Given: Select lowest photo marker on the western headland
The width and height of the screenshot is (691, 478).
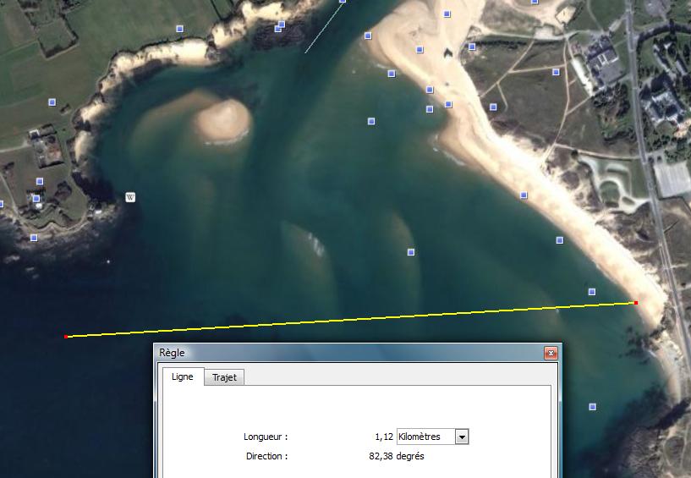Looking at the screenshot, I should point(34,238).
